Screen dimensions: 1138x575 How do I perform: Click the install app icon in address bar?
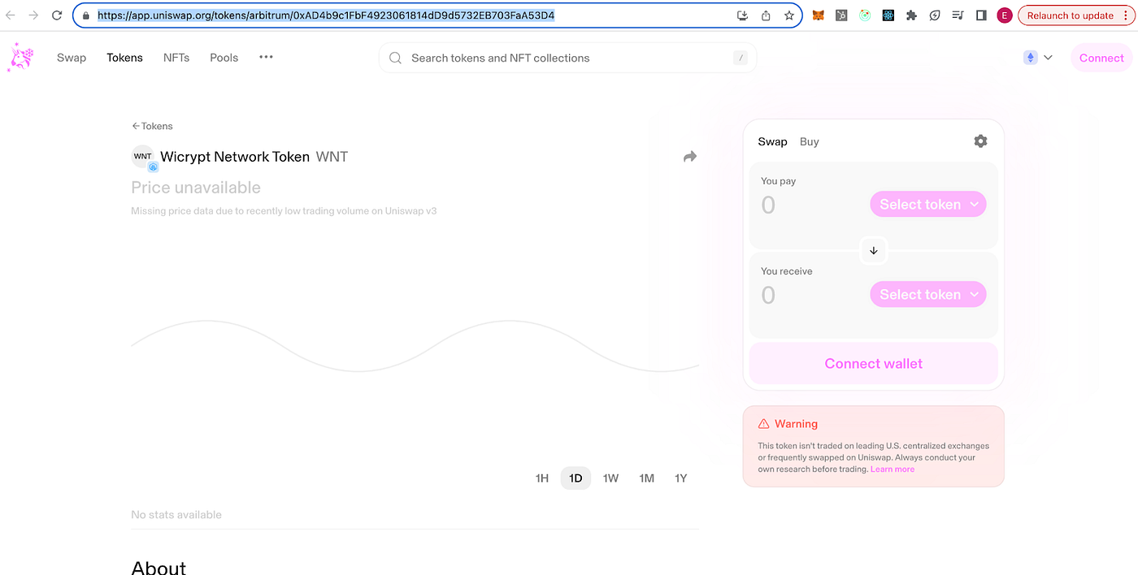(742, 15)
